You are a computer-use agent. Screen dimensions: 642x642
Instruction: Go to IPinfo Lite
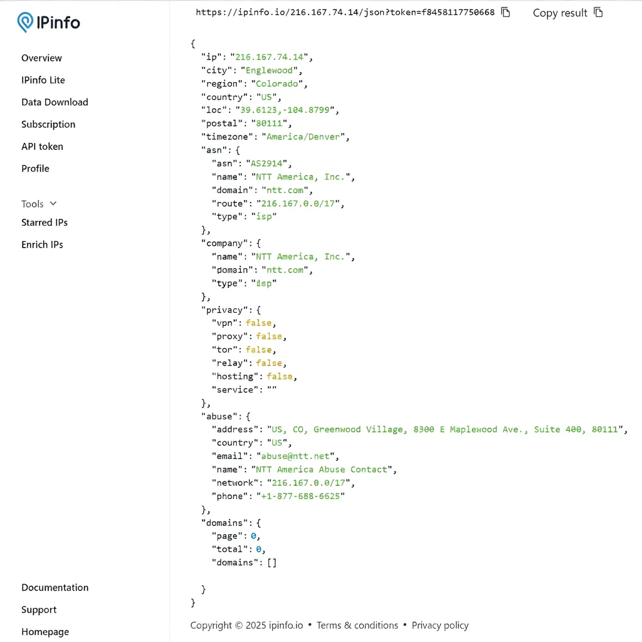pos(43,80)
